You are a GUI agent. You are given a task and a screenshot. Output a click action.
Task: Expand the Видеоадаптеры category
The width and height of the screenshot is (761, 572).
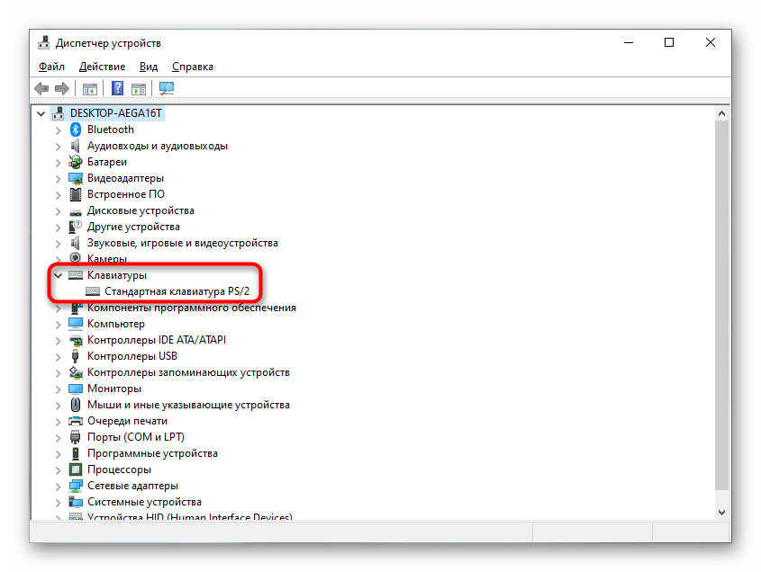click(59, 178)
